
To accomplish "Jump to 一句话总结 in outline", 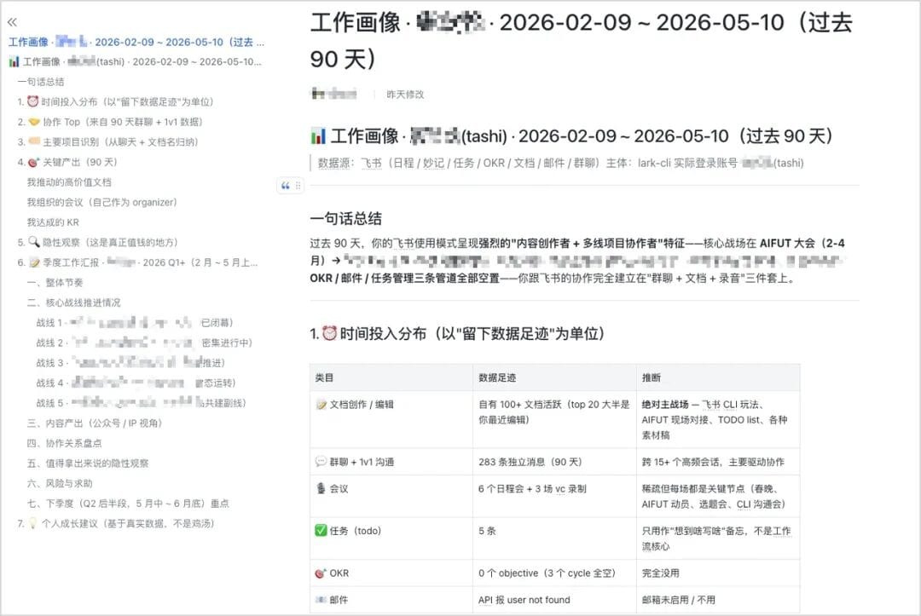I will 41,82.
